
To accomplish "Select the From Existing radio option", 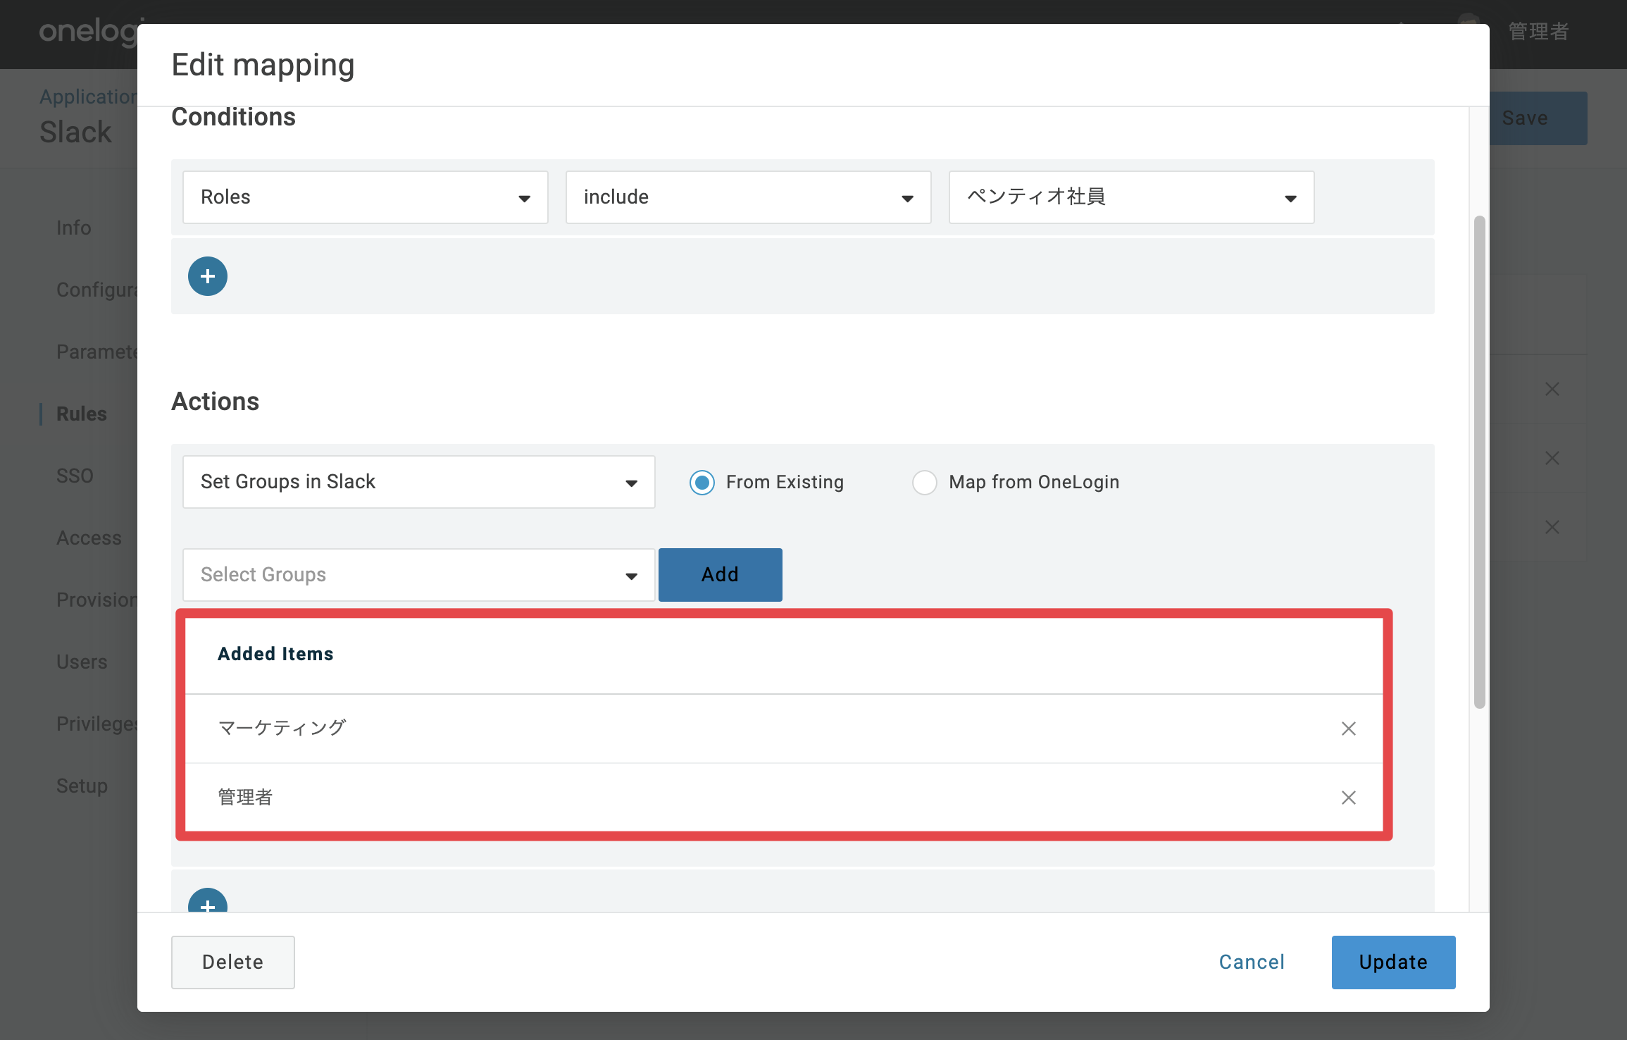I will pos(702,483).
